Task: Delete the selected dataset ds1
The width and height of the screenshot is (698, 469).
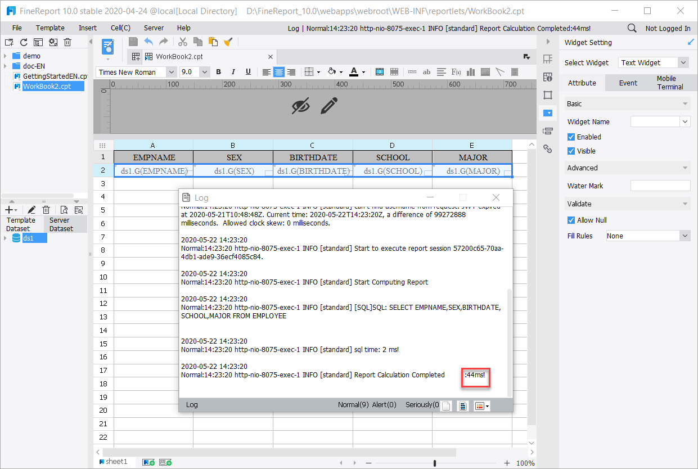Action: pos(47,210)
